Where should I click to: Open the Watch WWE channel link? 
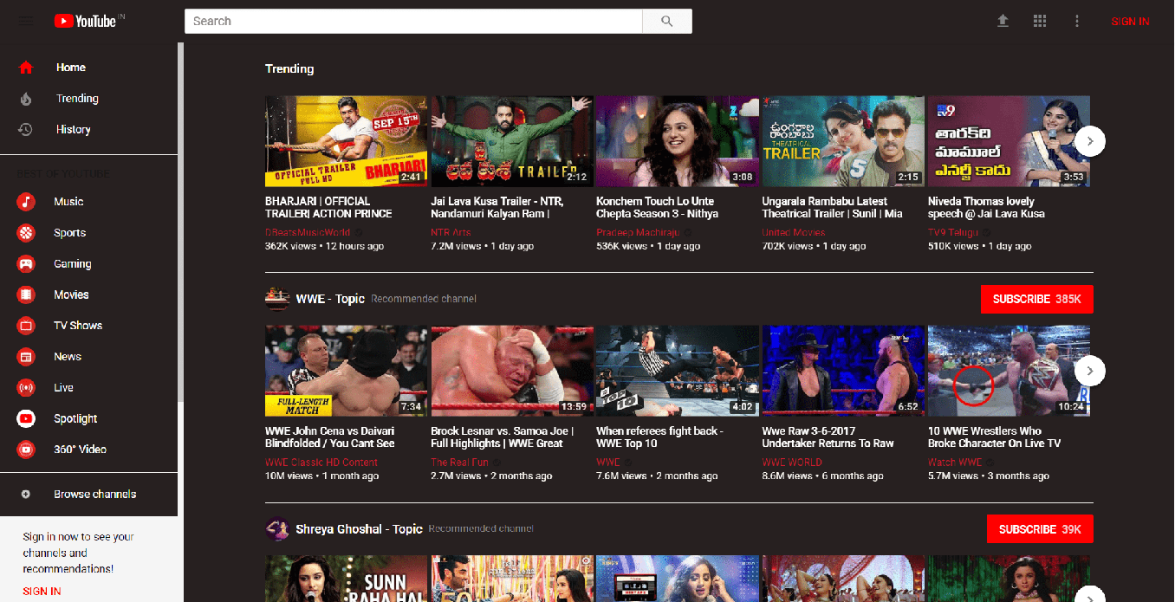(954, 463)
